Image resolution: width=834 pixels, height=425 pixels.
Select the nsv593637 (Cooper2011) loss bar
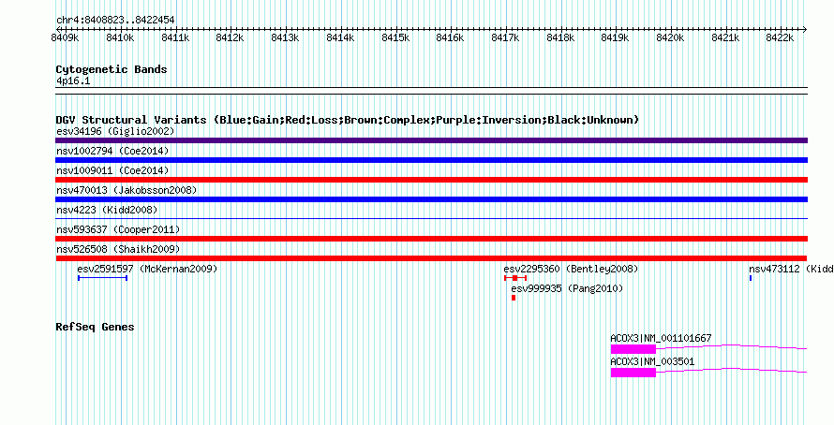tap(431, 239)
